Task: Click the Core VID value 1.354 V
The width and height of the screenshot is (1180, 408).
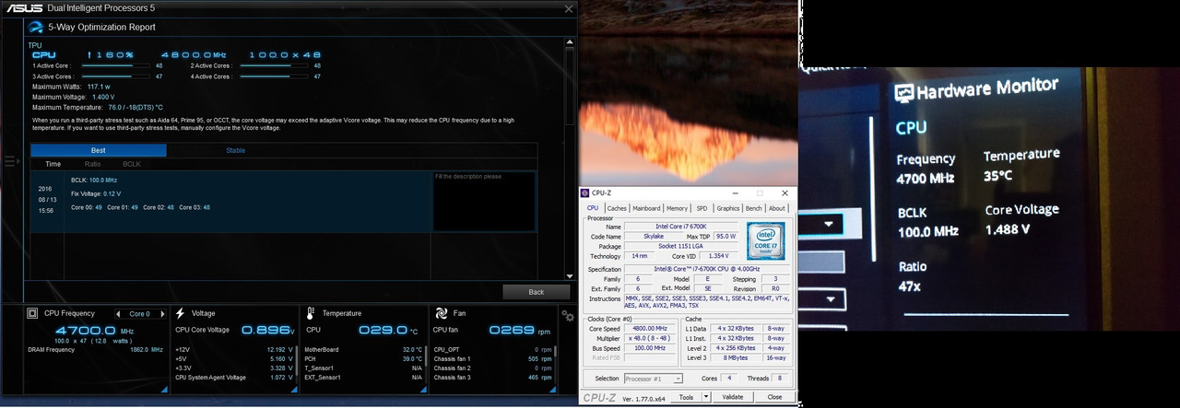Action: coord(720,256)
